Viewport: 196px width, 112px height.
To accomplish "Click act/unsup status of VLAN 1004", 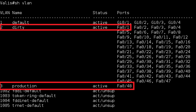I will pyautogui.click(x=104, y=101).
